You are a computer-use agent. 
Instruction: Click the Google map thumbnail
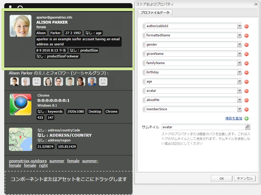(21, 139)
